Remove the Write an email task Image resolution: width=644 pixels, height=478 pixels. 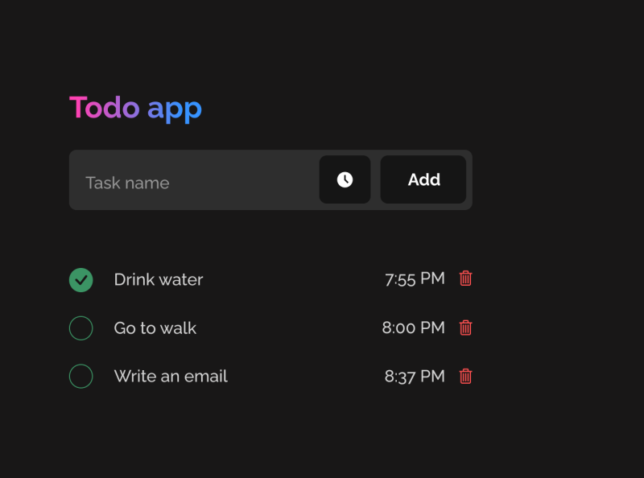tap(465, 376)
